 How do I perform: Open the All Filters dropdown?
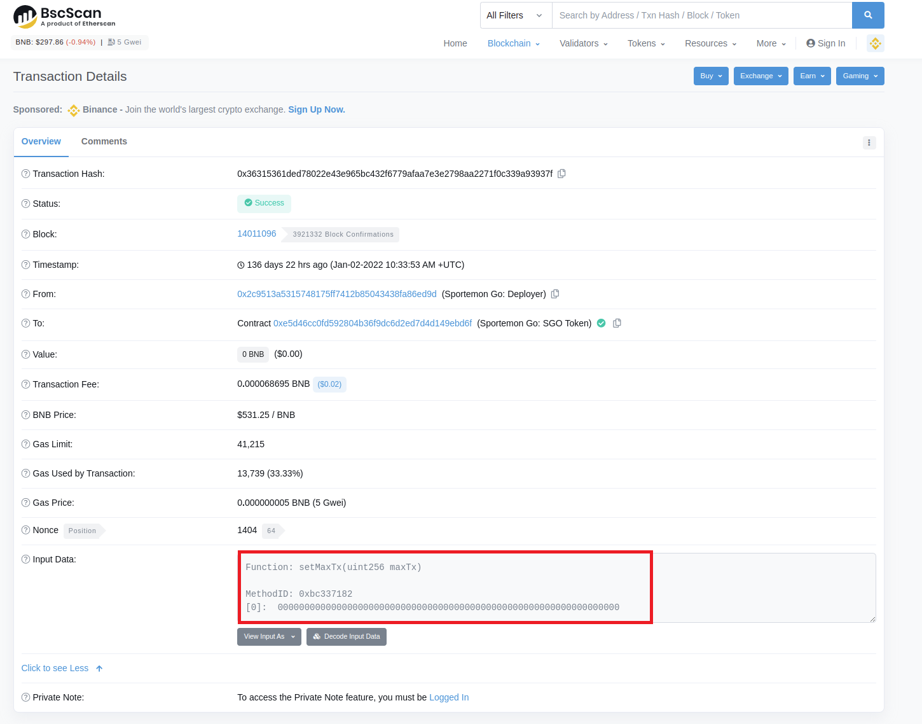(516, 15)
